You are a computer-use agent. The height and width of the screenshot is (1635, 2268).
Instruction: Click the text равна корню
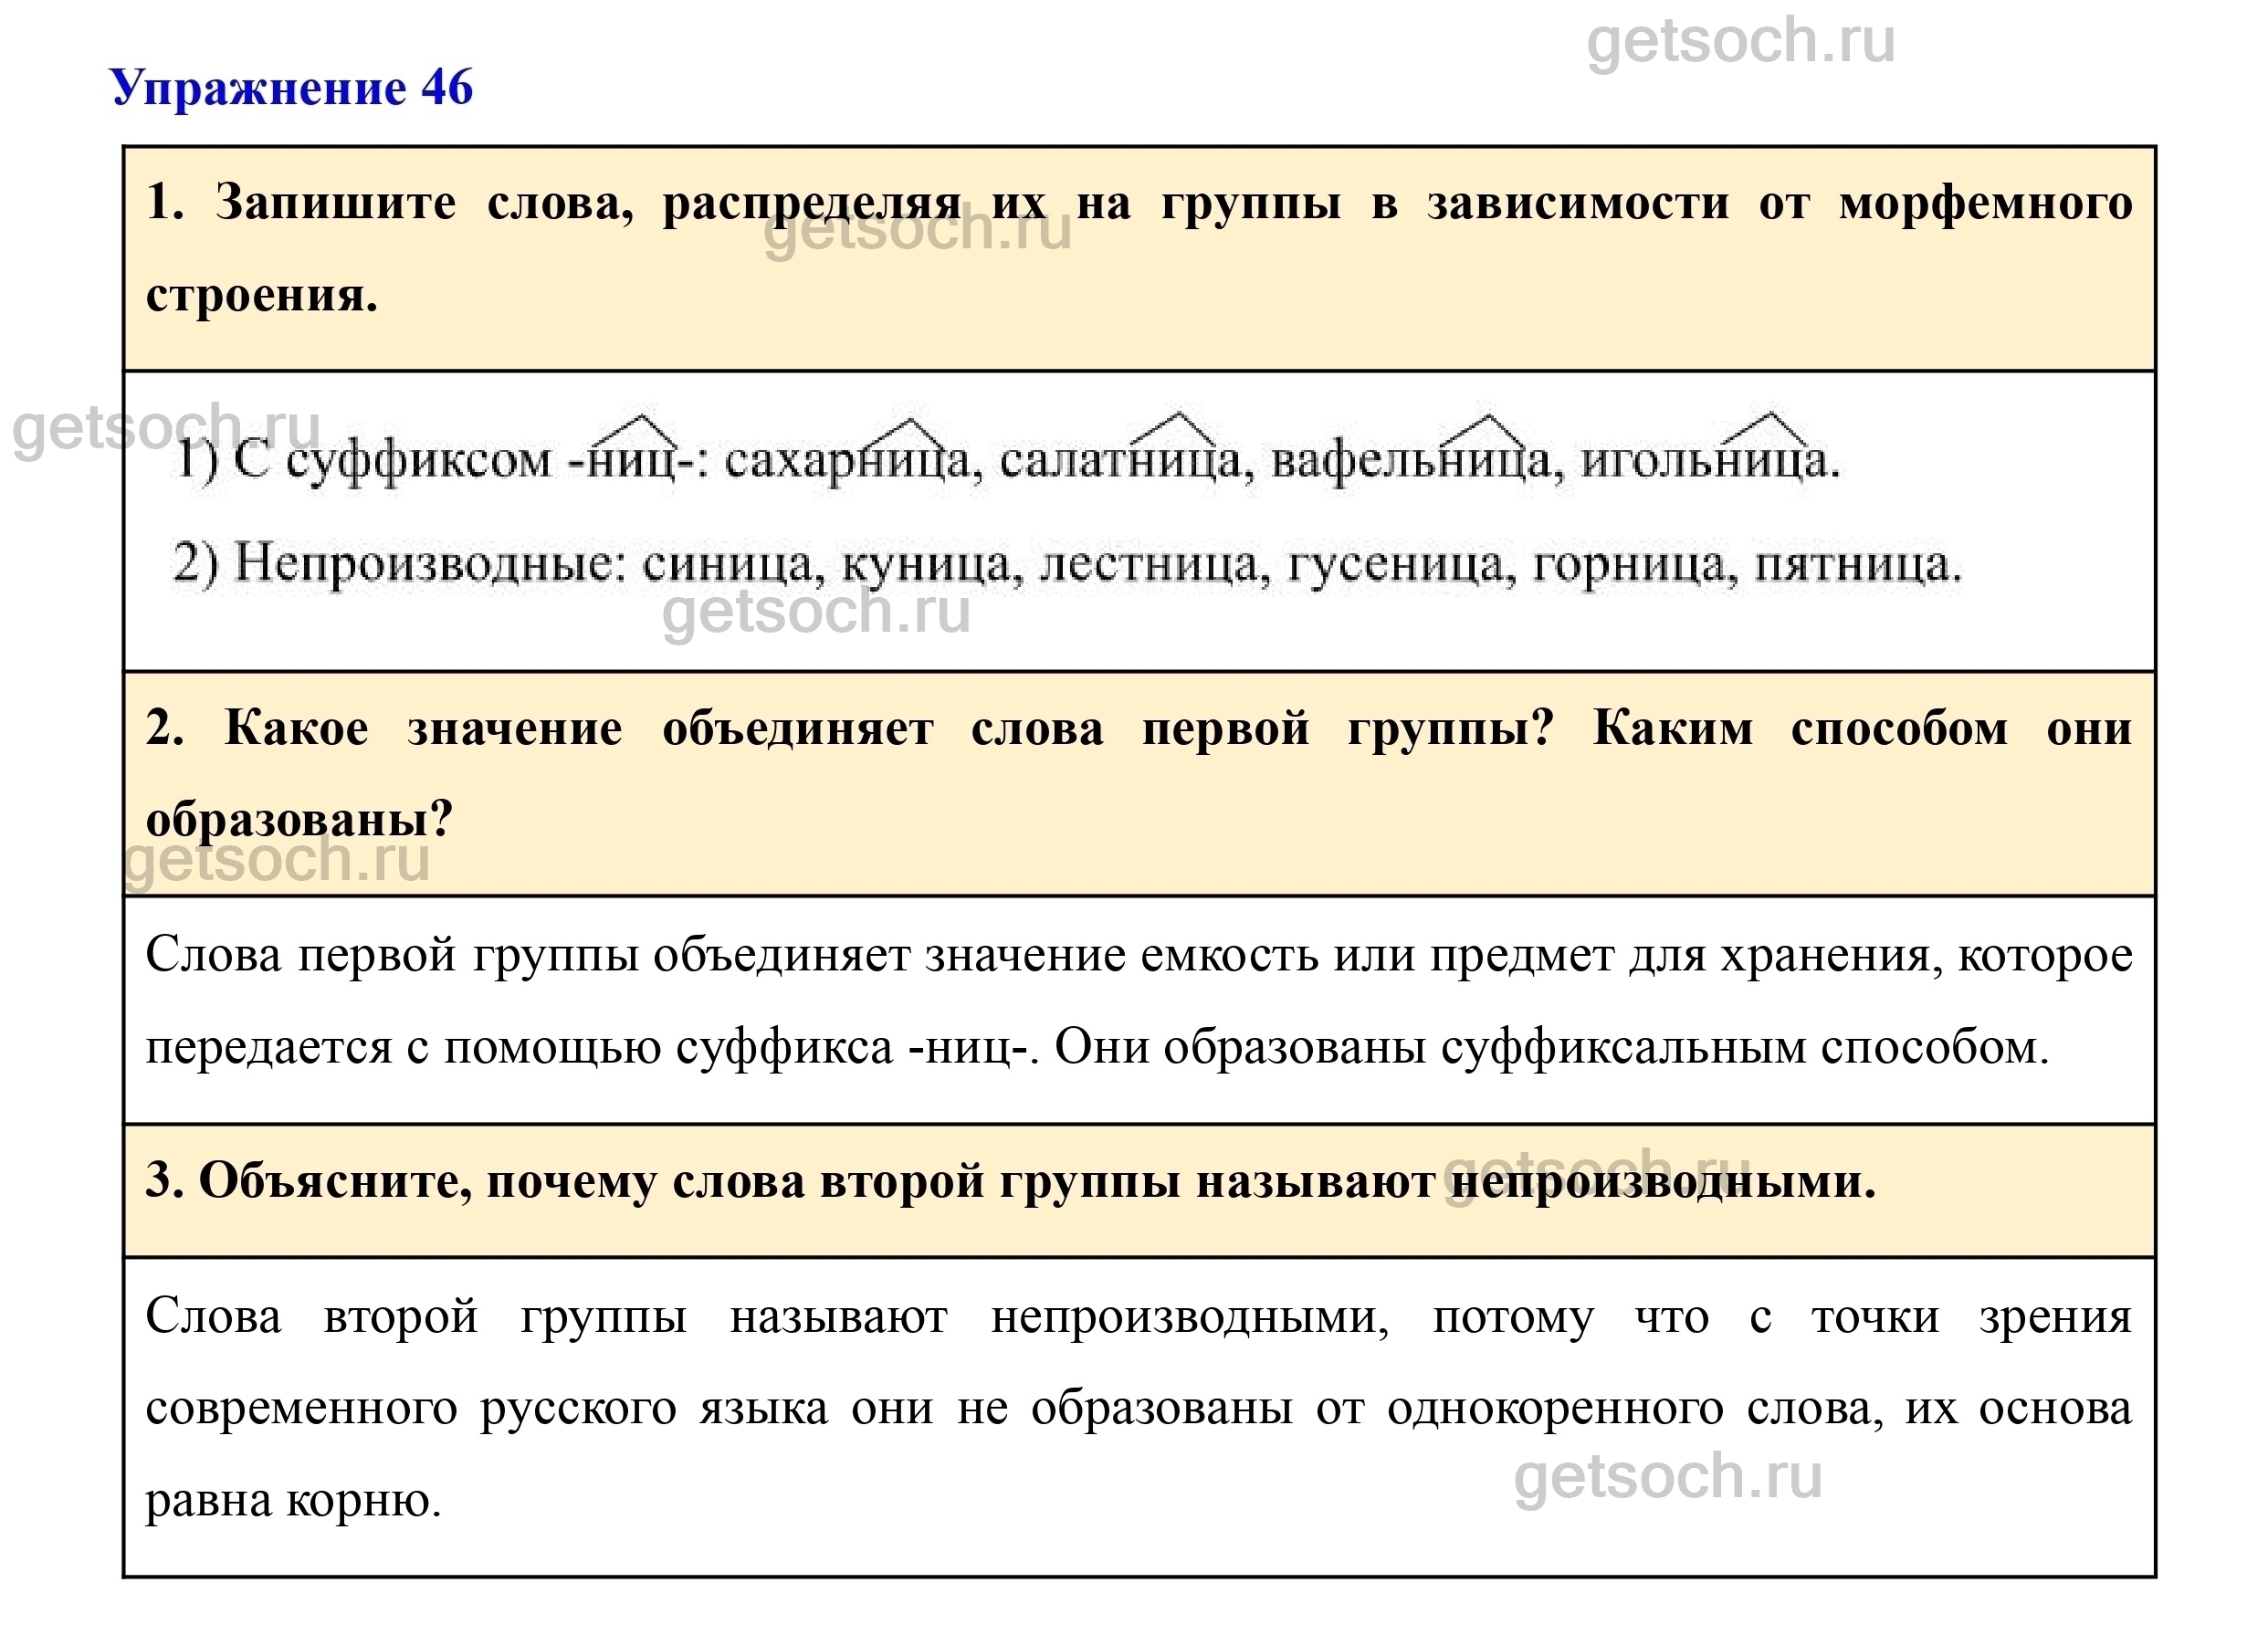(293, 1500)
